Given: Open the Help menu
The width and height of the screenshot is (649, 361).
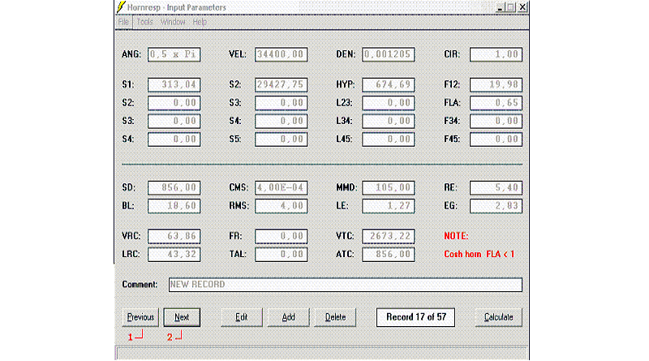Looking at the screenshot, I should [200, 22].
